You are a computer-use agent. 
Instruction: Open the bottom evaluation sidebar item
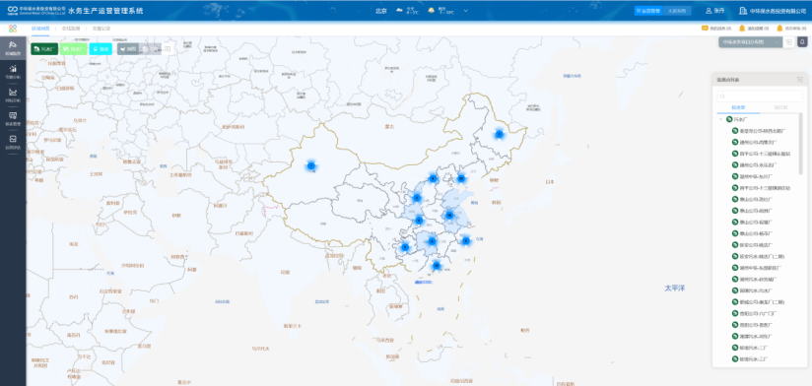[x=13, y=142]
